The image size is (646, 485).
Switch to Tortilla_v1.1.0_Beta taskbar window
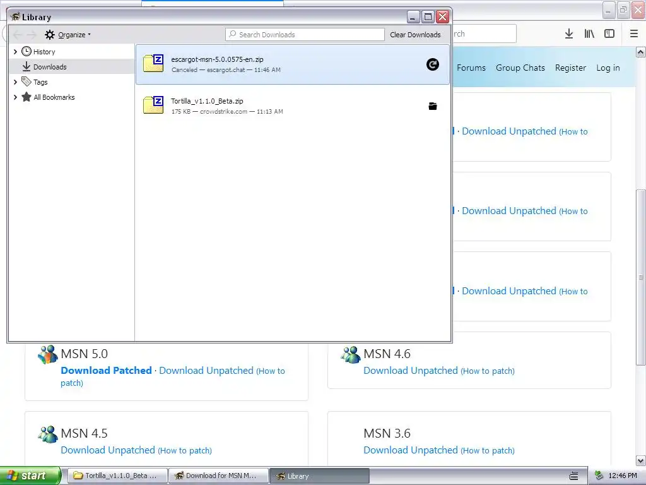pyautogui.click(x=117, y=476)
